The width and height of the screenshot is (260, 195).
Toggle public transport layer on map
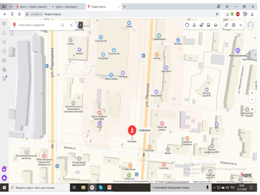pos(208,25)
